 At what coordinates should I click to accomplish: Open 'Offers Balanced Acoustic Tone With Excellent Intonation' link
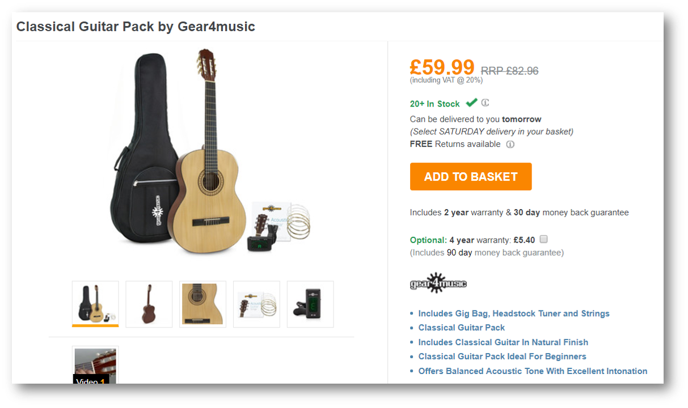pos(533,371)
